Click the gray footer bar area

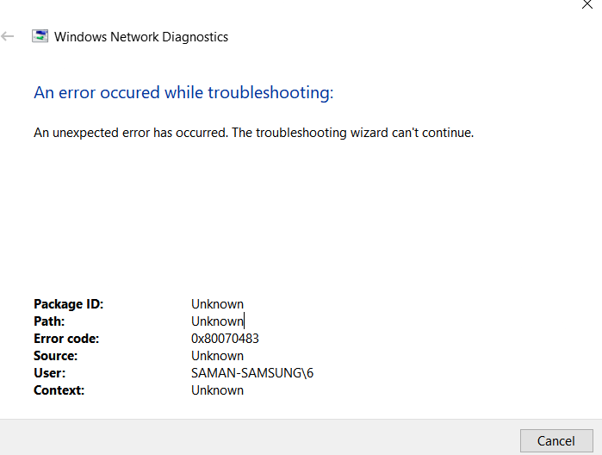[258, 437]
